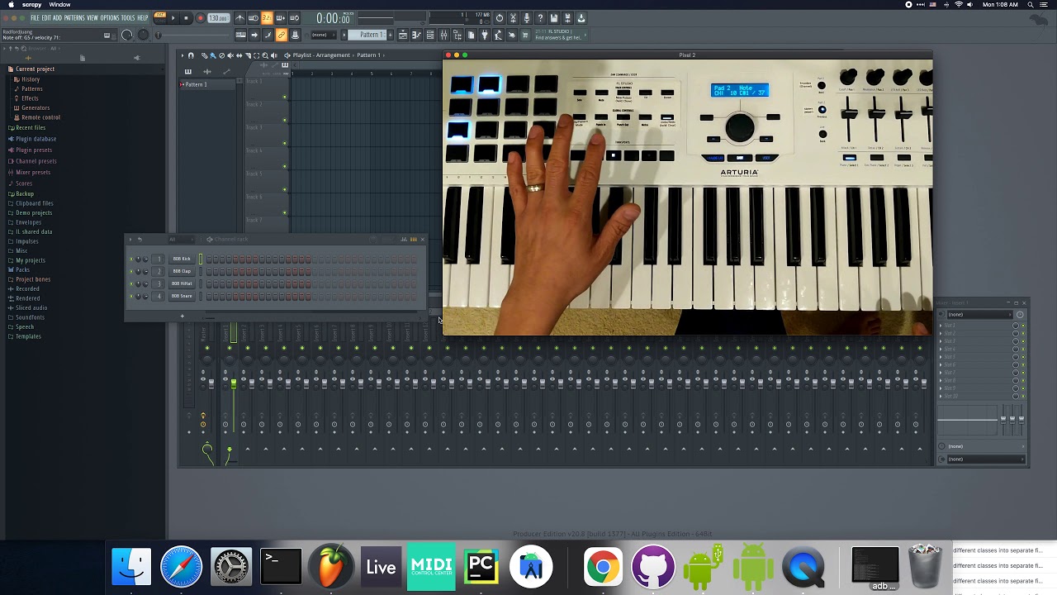This screenshot has height=595, width=1057.
Task: Expand the Packs folder in browser
Action: tap(21, 269)
